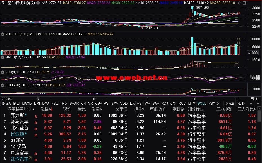
Task: Sort by the 市盈(动) column header
Action: click(158, 109)
